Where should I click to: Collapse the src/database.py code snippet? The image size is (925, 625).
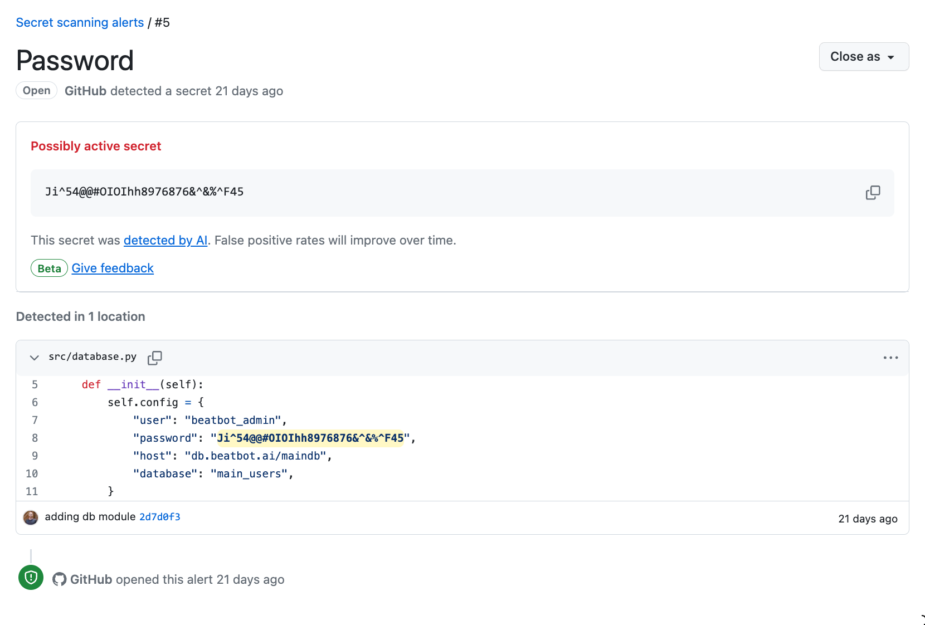[35, 358]
